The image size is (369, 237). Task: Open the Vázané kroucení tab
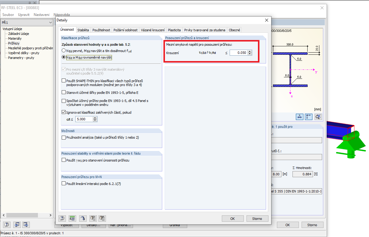coord(153,30)
